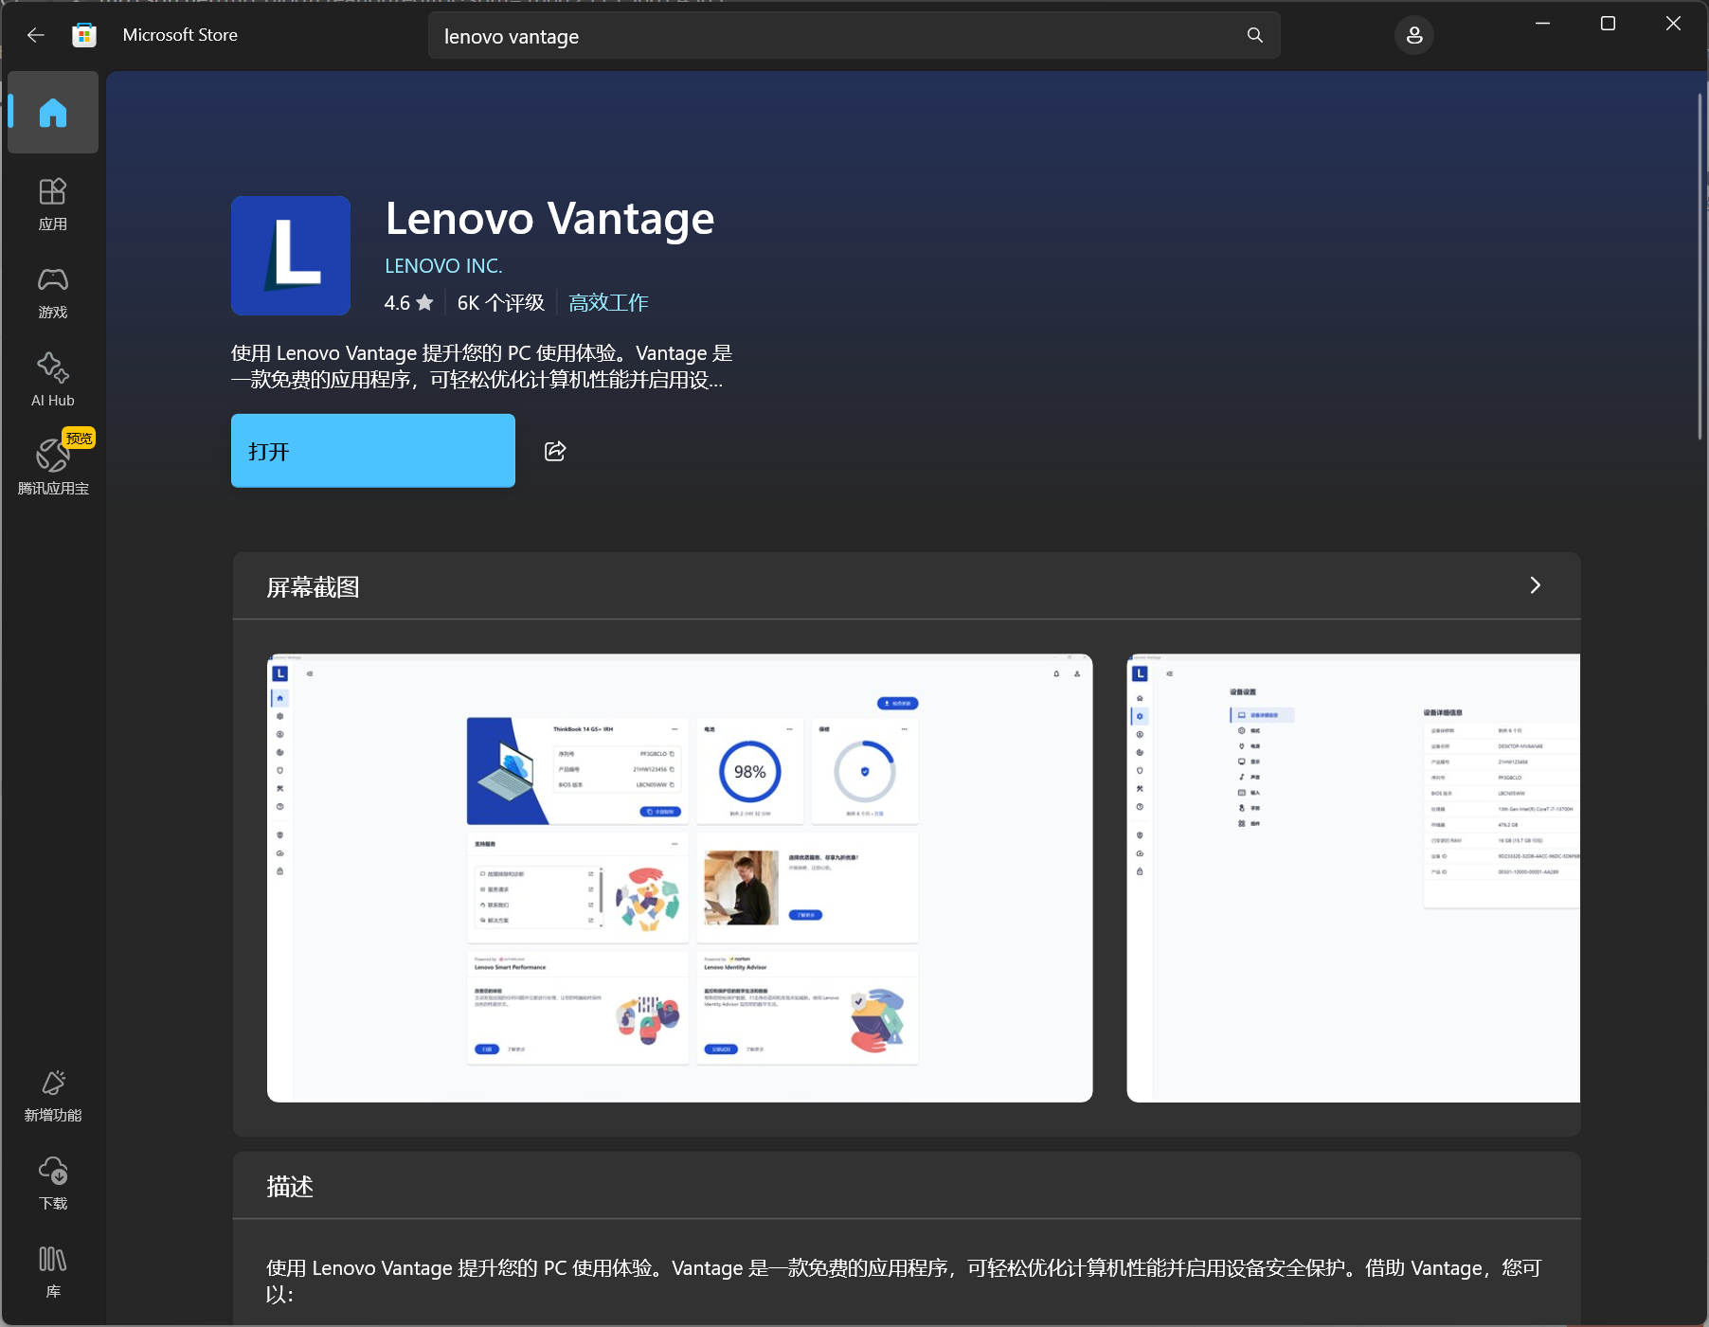Go back using the back arrow

point(36,35)
